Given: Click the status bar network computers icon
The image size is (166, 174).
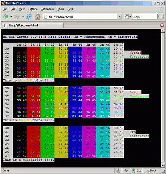Looking at the screenshot, I should tap(118, 170).
